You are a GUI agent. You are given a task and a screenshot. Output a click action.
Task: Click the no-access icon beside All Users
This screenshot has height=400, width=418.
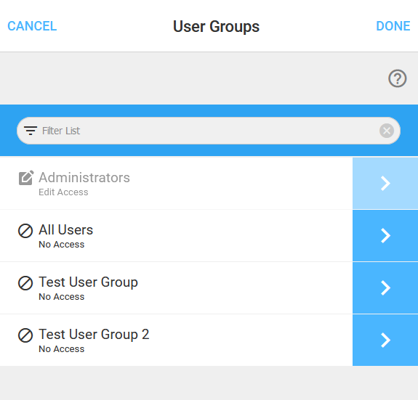[25, 230]
